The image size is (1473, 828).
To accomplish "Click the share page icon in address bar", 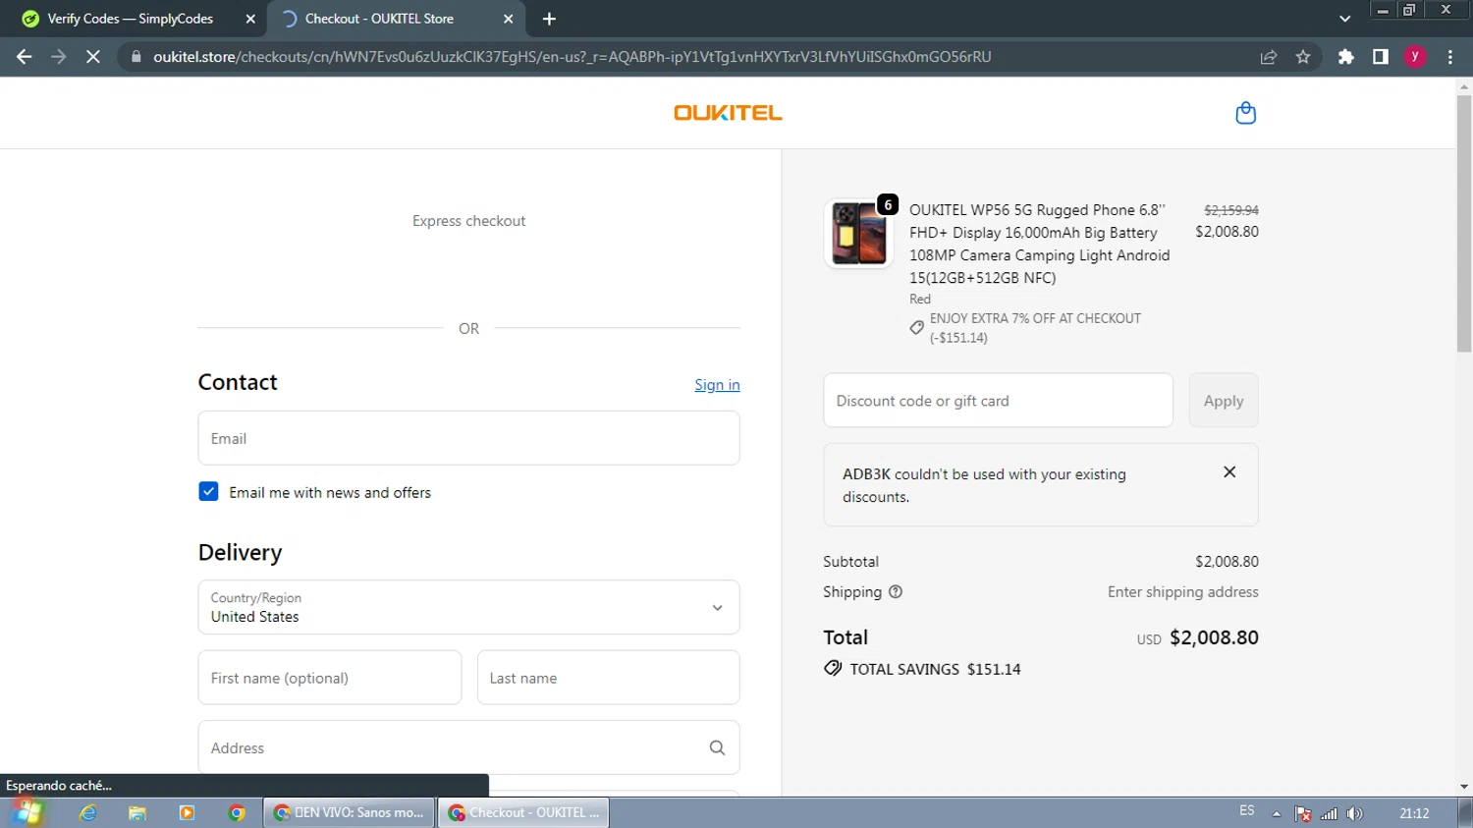I will pyautogui.click(x=1269, y=57).
